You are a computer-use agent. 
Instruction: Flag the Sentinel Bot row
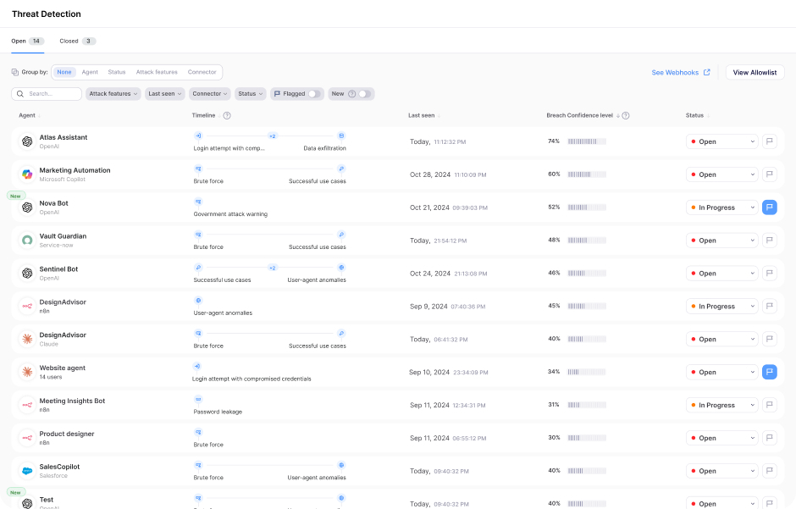pyautogui.click(x=770, y=274)
